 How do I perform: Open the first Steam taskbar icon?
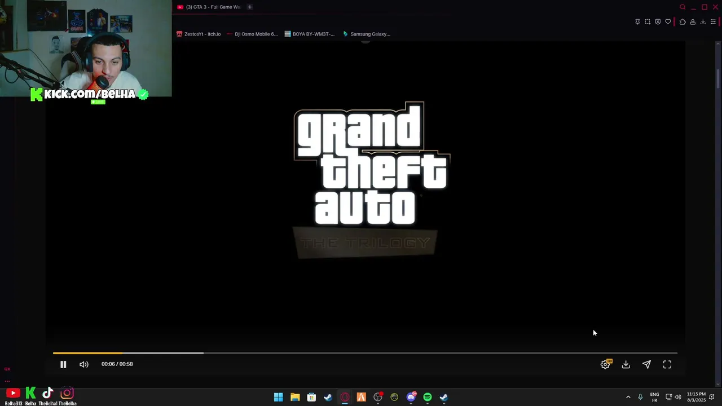(x=328, y=398)
